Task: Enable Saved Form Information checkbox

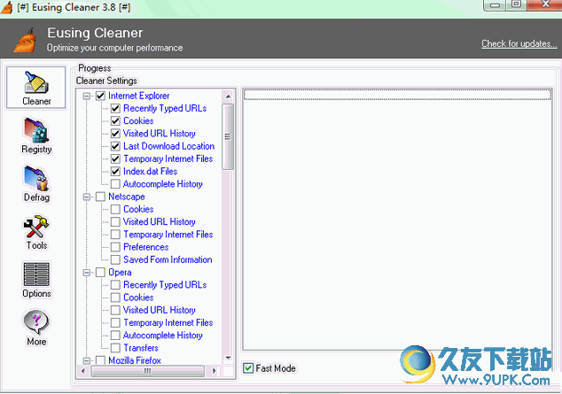Action: [115, 259]
